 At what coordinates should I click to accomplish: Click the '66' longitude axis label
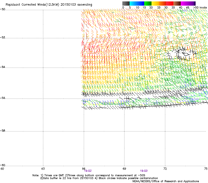coord(83,169)
